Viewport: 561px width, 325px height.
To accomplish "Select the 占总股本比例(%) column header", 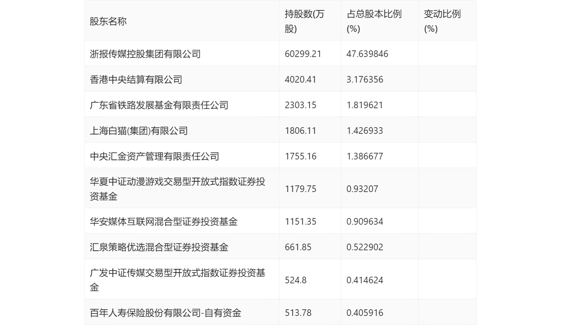I will (x=374, y=21).
